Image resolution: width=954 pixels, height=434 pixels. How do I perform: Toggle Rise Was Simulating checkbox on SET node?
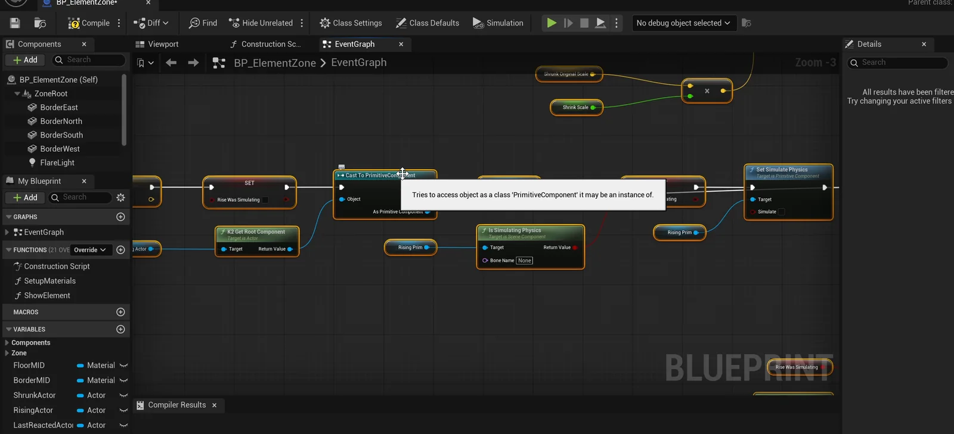point(265,200)
